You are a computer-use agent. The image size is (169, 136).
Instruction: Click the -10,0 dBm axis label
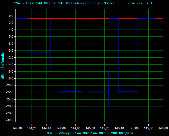click(9, 51)
